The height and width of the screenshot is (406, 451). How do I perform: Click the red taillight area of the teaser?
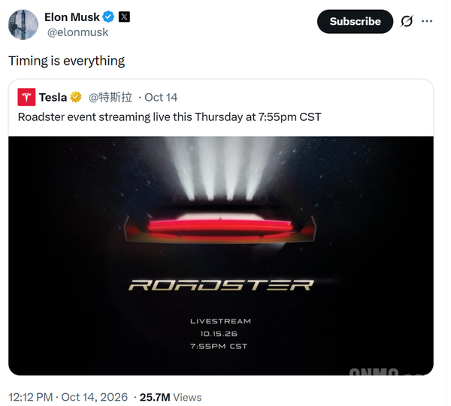pos(220,227)
